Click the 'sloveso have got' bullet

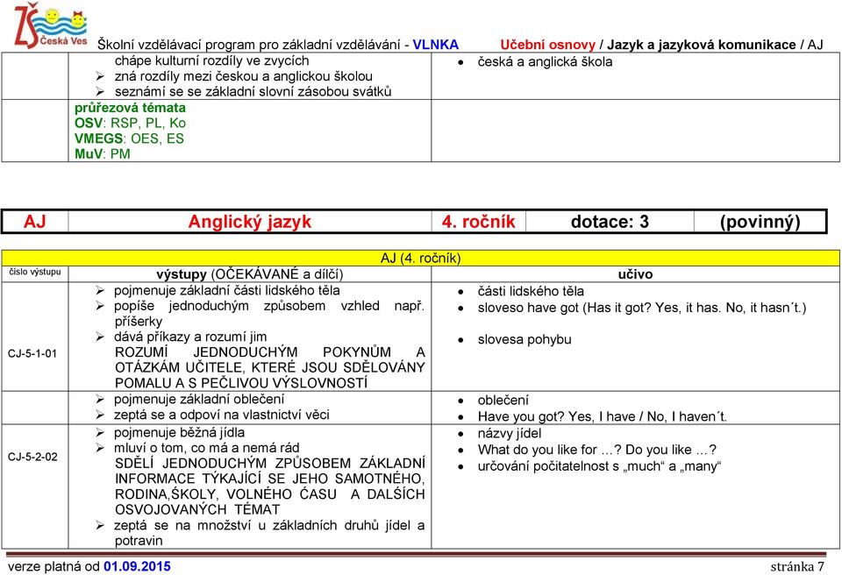[x=642, y=308]
